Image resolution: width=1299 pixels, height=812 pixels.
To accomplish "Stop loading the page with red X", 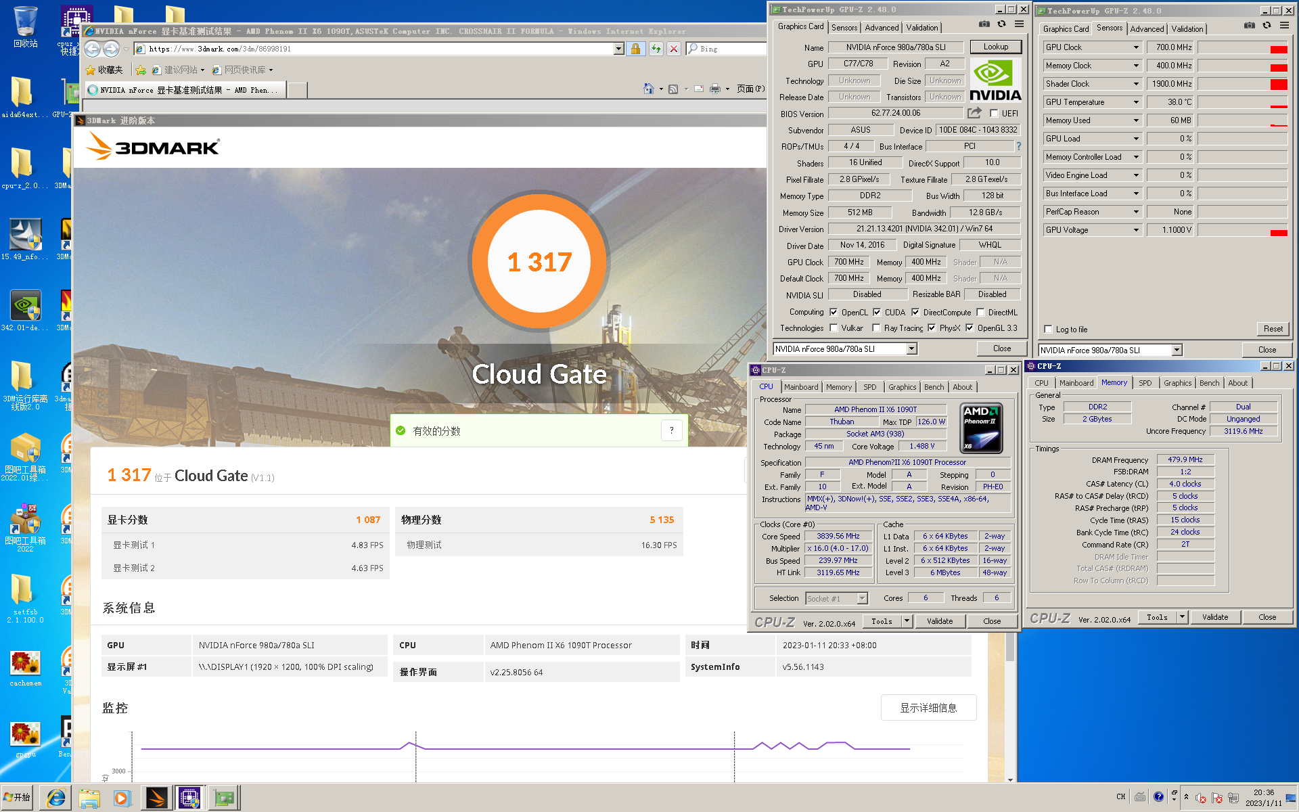I will [x=674, y=49].
